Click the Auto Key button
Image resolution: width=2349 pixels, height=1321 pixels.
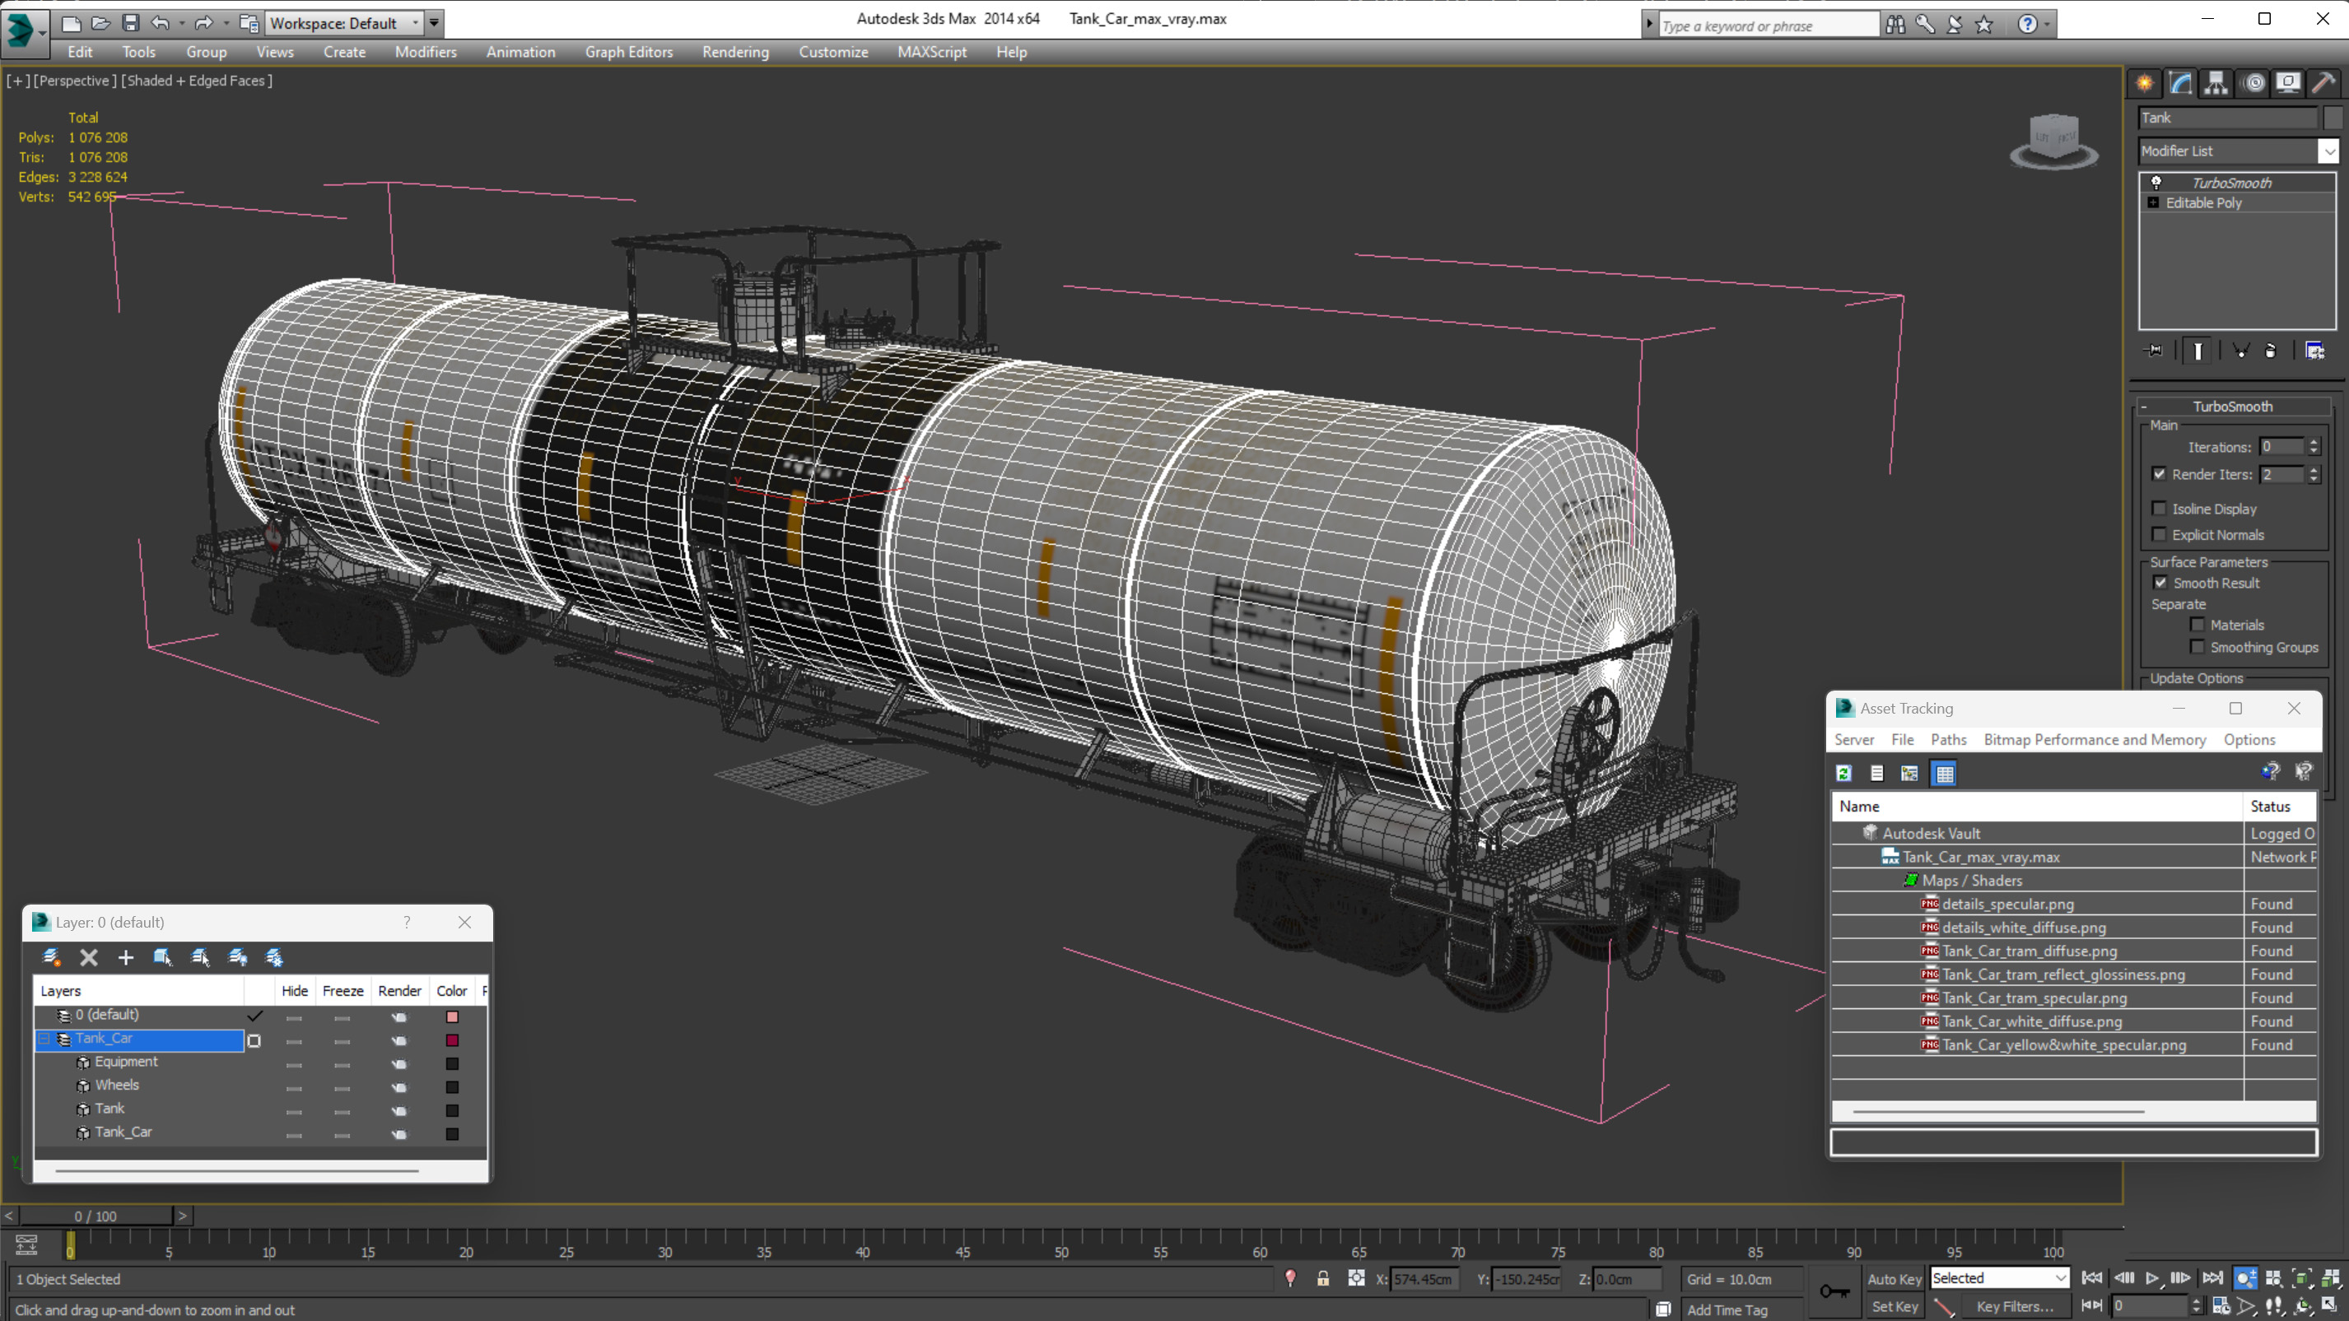(x=1894, y=1278)
